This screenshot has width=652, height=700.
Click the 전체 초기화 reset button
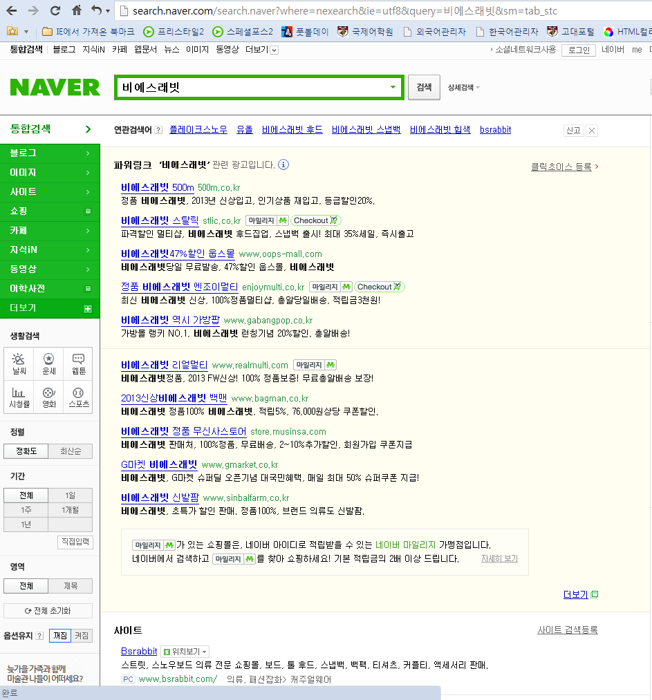(48, 611)
